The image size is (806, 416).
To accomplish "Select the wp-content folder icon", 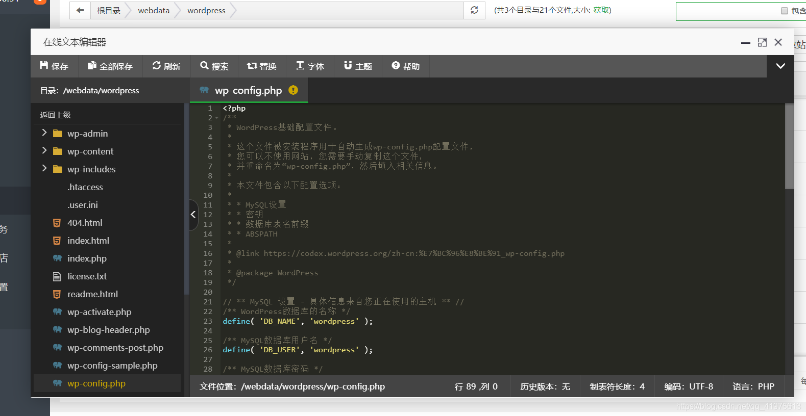I will pos(58,151).
